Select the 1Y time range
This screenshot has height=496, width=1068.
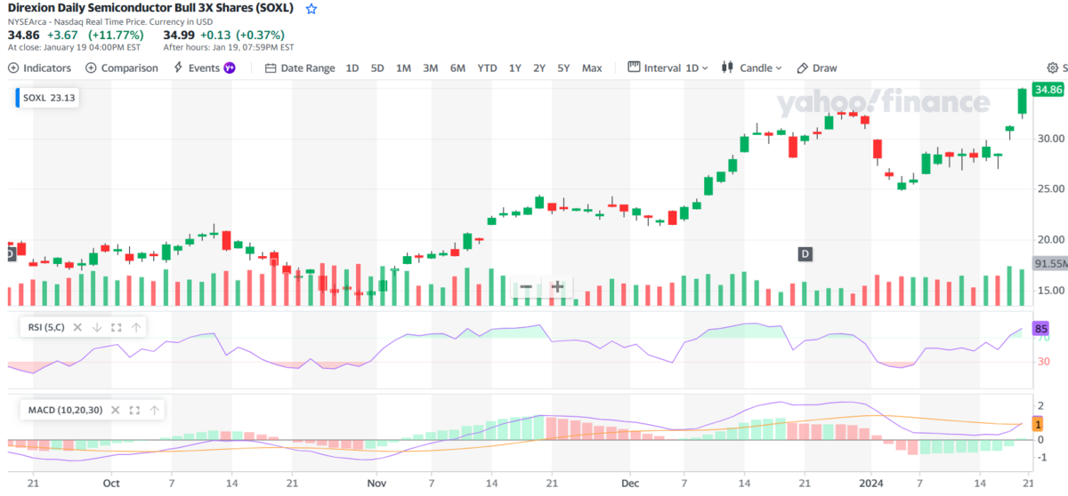(515, 68)
